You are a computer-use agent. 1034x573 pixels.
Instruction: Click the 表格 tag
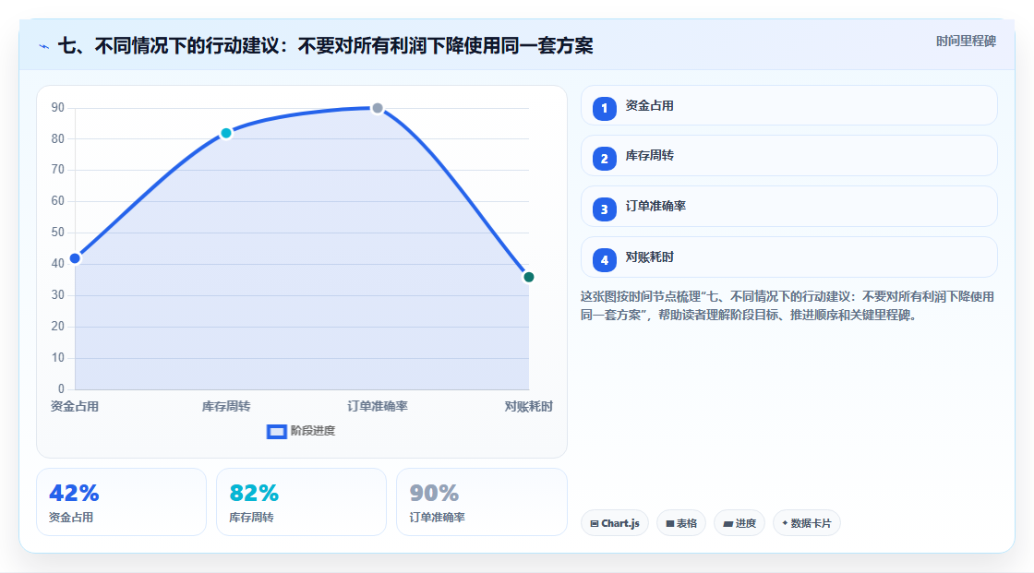681,523
